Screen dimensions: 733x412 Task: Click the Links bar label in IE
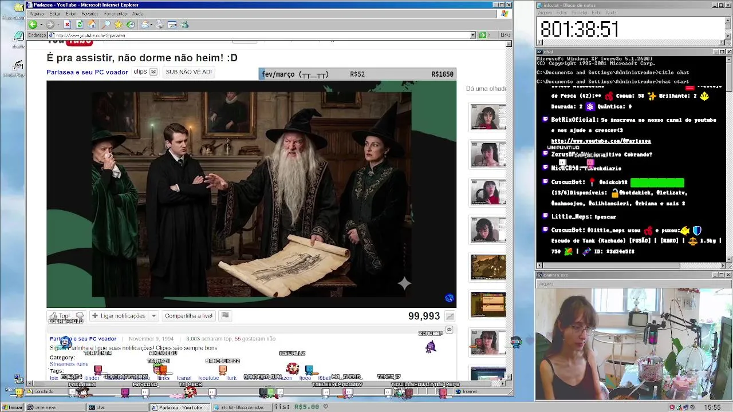pyautogui.click(x=505, y=35)
